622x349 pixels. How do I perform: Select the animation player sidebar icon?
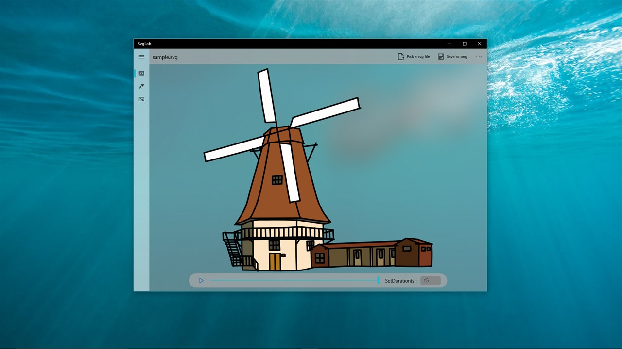coord(141,73)
